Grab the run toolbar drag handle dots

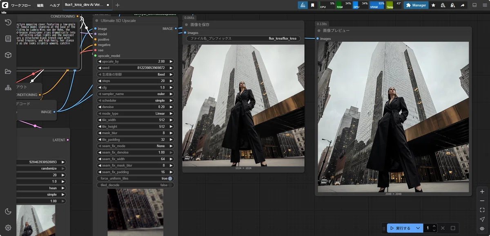(x=384, y=229)
